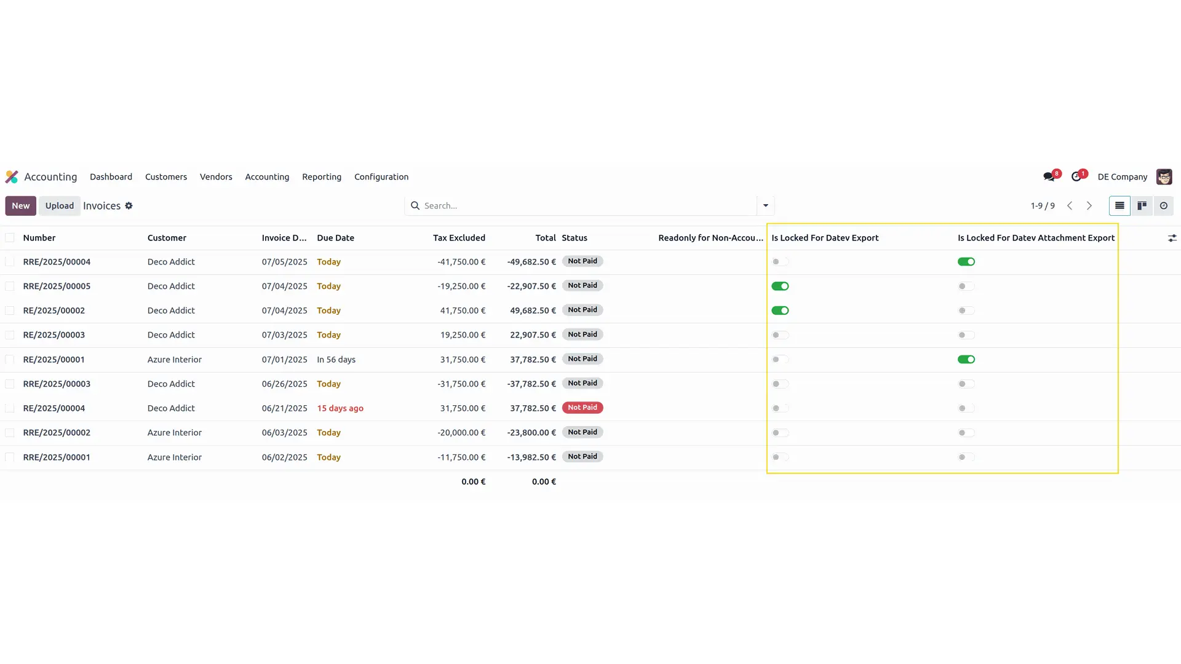Click the Upload button

click(x=59, y=205)
